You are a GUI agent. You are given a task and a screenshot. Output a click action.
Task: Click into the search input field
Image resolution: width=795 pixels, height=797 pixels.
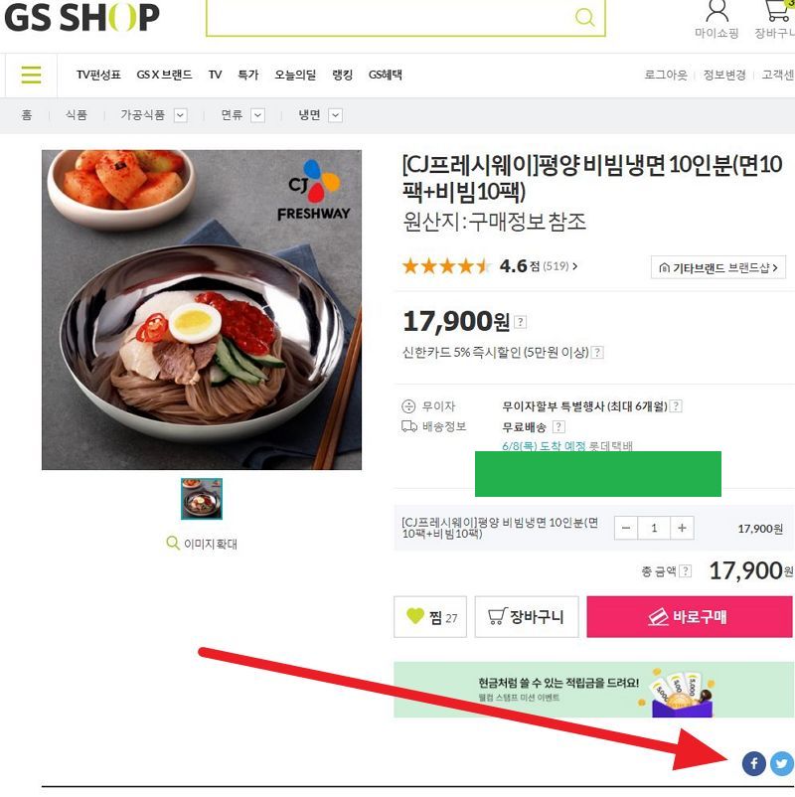[x=389, y=17]
